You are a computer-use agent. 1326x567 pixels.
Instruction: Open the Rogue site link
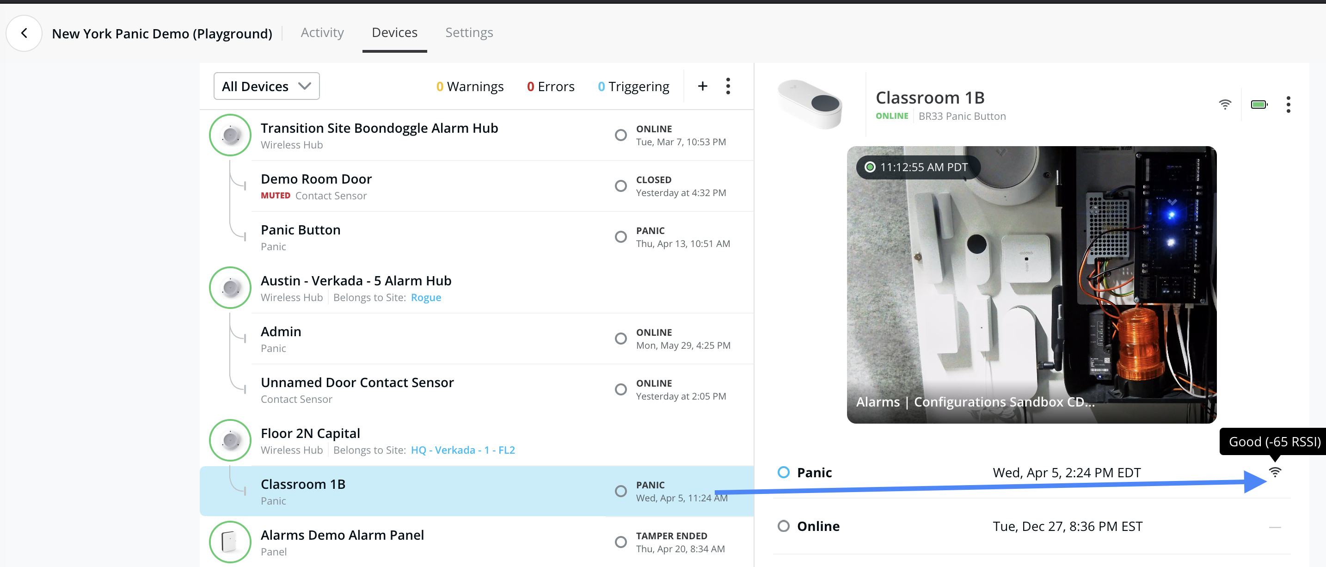pos(426,297)
